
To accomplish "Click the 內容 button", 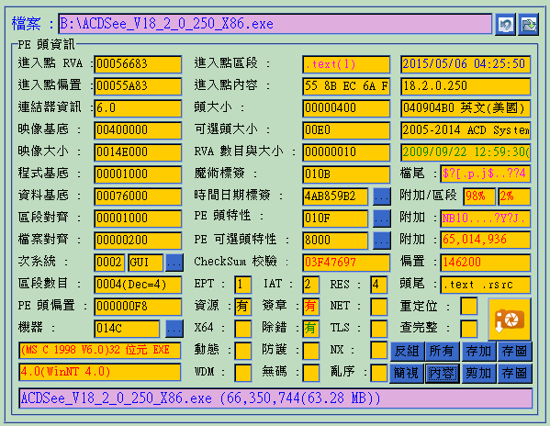I will pos(442,374).
